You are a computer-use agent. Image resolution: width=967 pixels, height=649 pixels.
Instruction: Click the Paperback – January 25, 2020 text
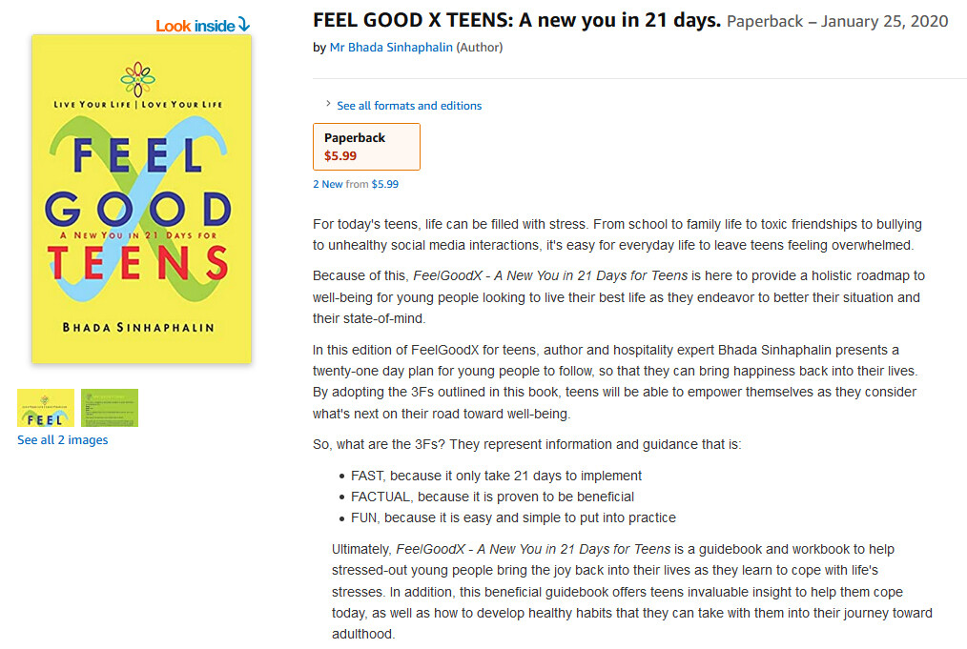(x=837, y=22)
